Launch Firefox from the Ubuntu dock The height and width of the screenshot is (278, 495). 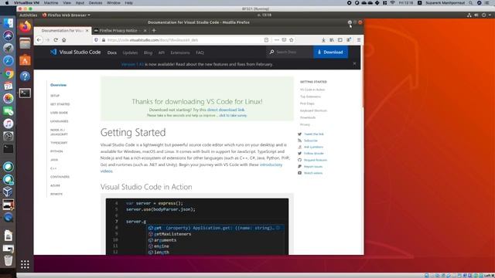[x=25, y=26]
